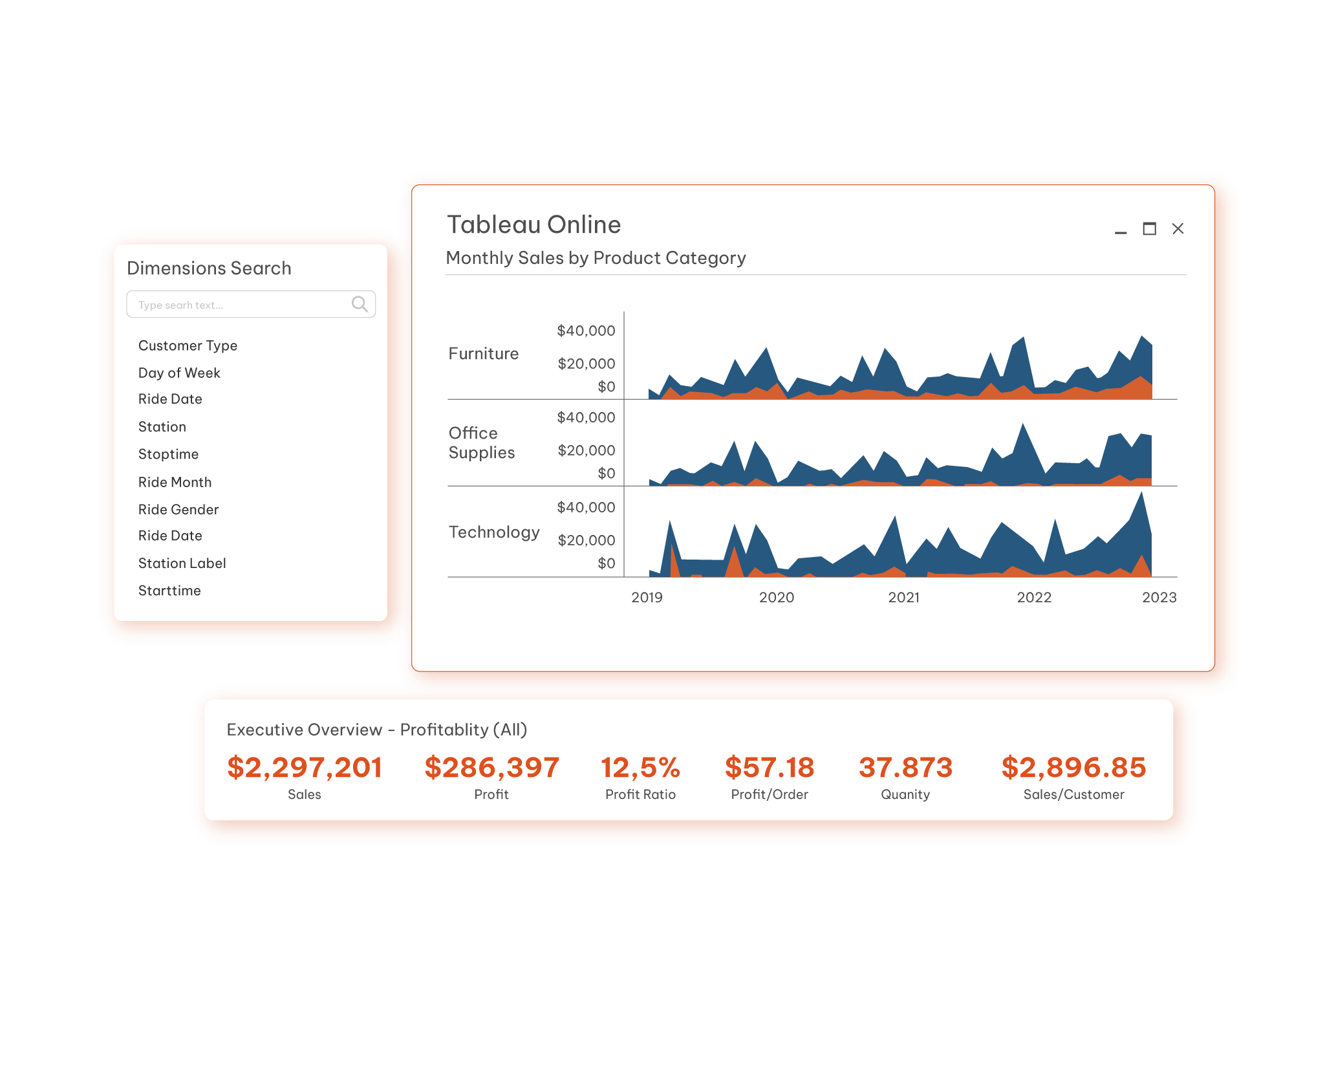Pick the Stoptime dimension
Screen dimensions: 1325x1070
[x=168, y=454]
